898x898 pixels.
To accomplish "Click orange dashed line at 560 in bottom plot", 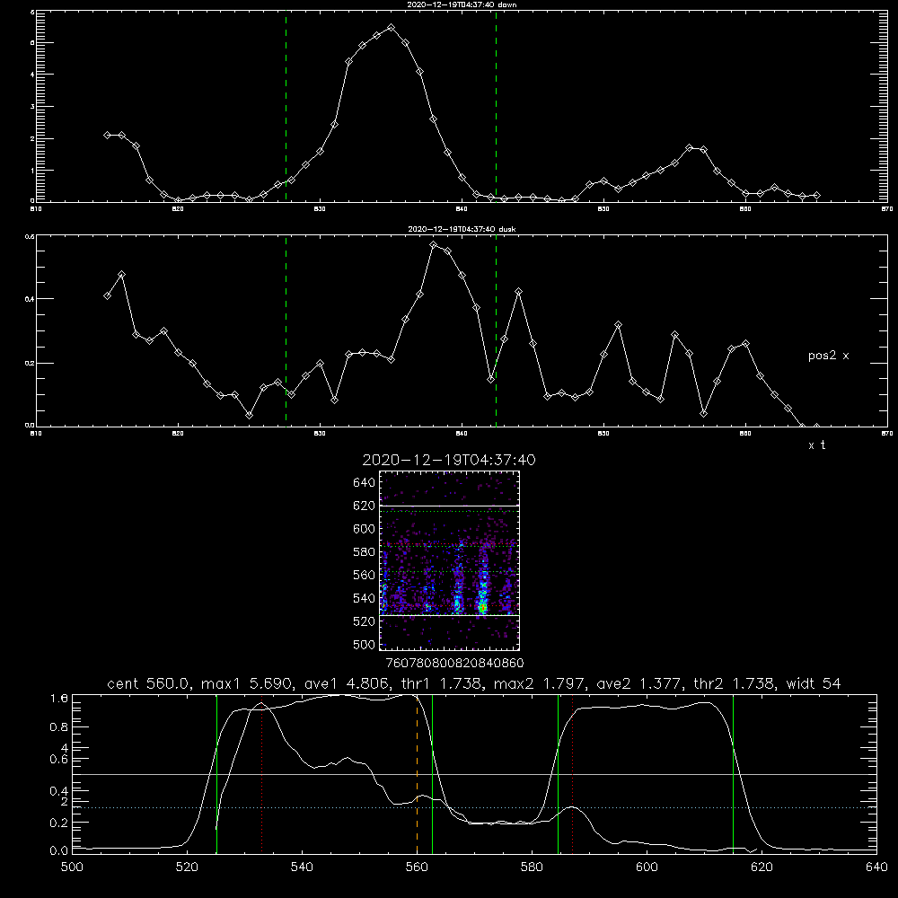I will click(x=417, y=774).
